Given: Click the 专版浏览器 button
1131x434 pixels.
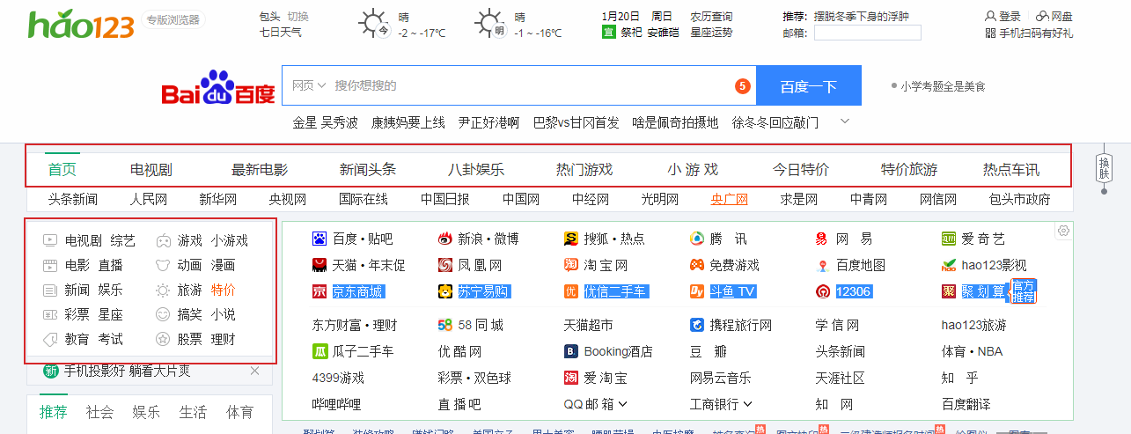Looking at the screenshot, I should point(173,19).
